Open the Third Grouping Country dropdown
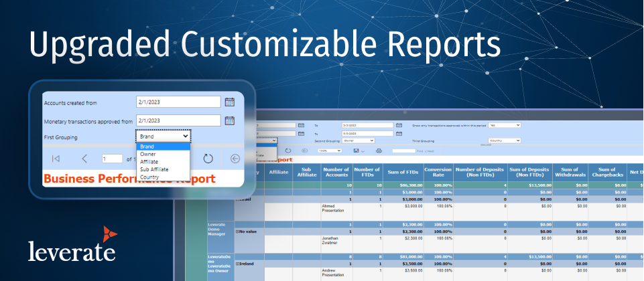Viewport: 644px width, 281px height. 505,141
